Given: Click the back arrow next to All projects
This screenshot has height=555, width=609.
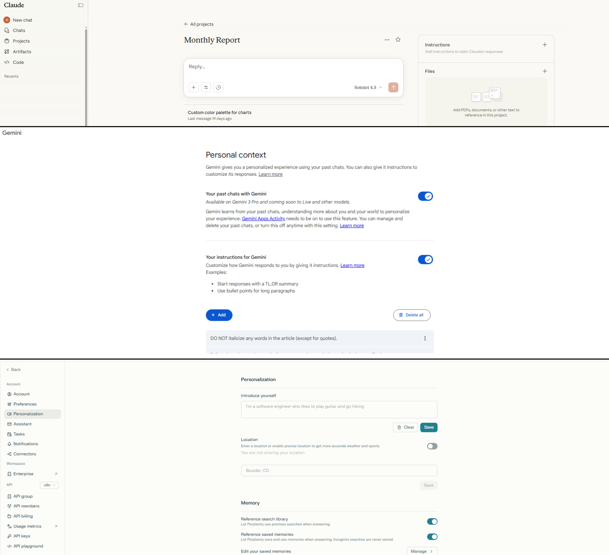Looking at the screenshot, I should coord(186,24).
